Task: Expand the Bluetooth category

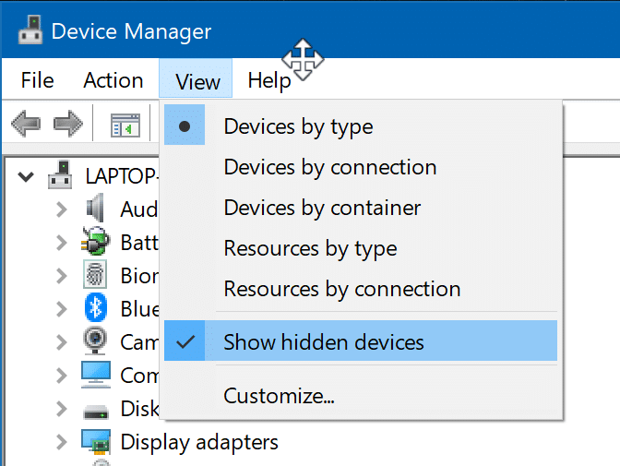Action: coord(62,309)
